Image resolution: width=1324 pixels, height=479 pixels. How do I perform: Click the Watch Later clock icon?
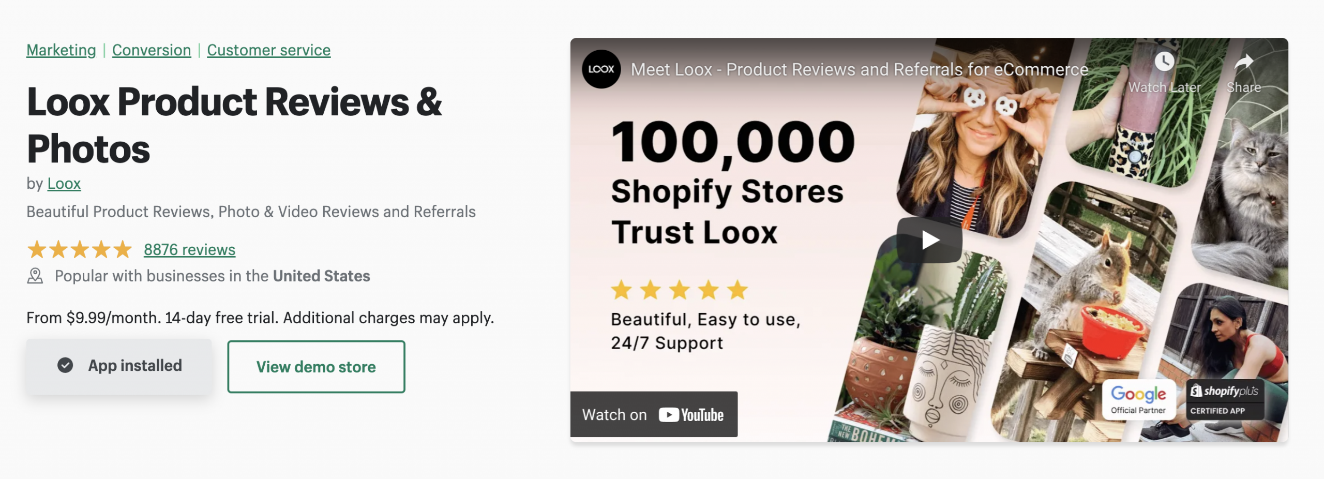pyautogui.click(x=1164, y=62)
